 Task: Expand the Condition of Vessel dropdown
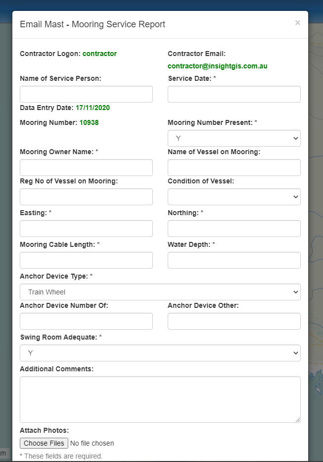tap(234, 197)
